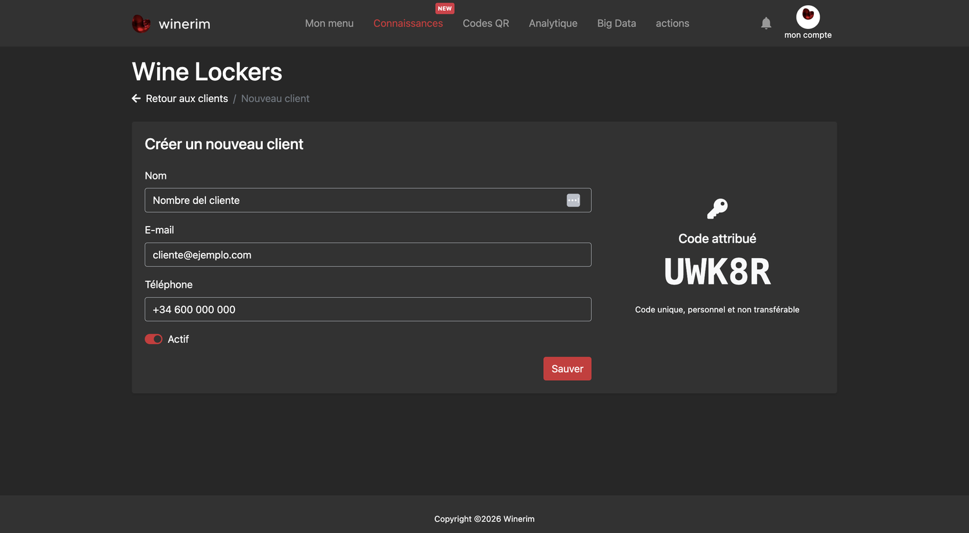Open the Mon menu section
Screen dimensions: 969x533
[x=329, y=23]
